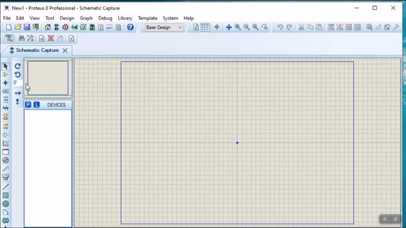Select the Junction dot mode tool
Image resolution: width=406 pixels, height=228 pixels.
point(5,83)
